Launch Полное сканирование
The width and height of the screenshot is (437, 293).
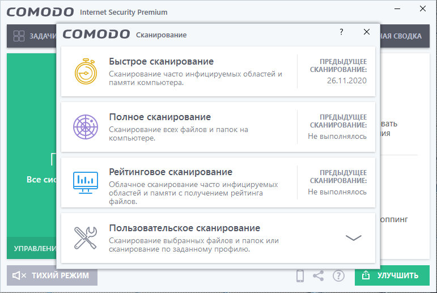(160, 117)
